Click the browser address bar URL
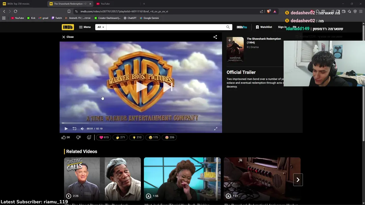This screenshot has width=365, height=205. coord(124,11)
